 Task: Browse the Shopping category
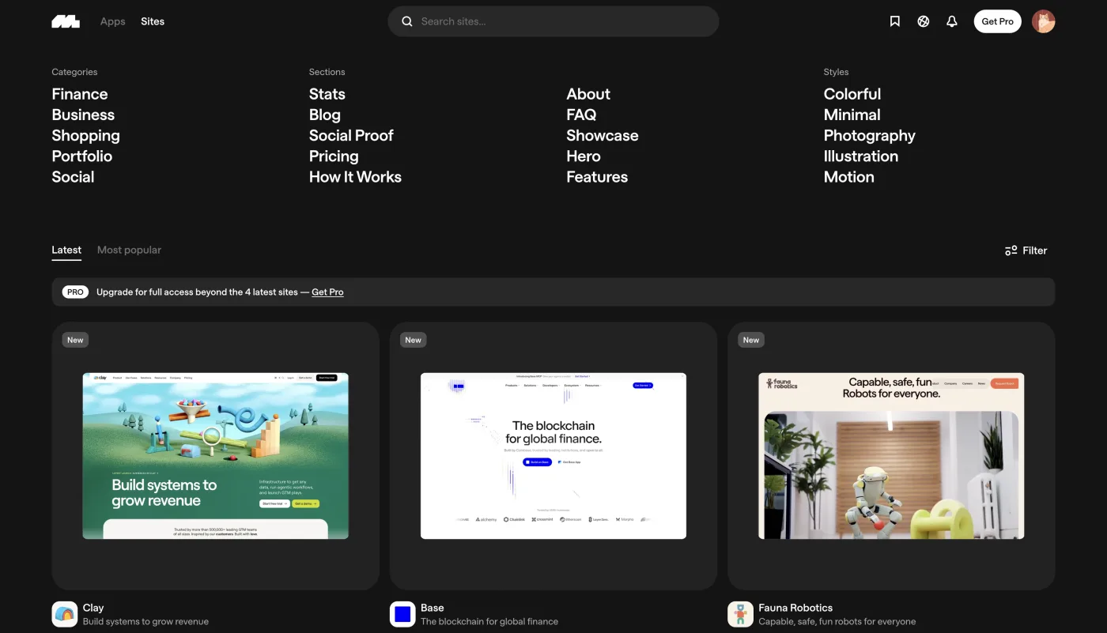[x=85, y=136]
